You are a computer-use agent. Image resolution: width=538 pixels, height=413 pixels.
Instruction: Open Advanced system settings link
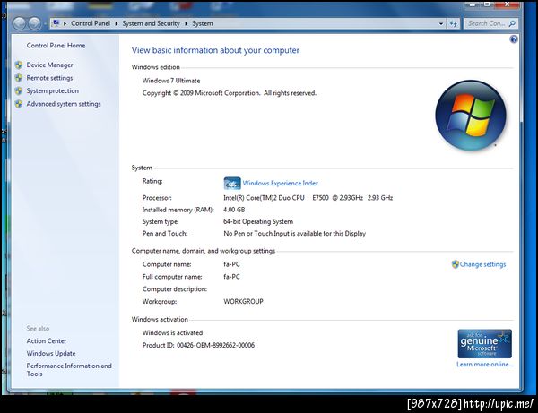point(64,104)
